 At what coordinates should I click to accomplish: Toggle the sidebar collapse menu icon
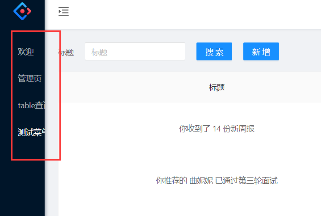(x=63, y=12)
